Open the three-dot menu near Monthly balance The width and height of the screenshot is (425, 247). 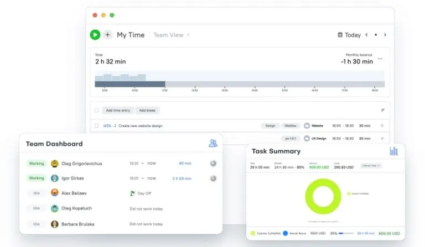coord(380,59)
